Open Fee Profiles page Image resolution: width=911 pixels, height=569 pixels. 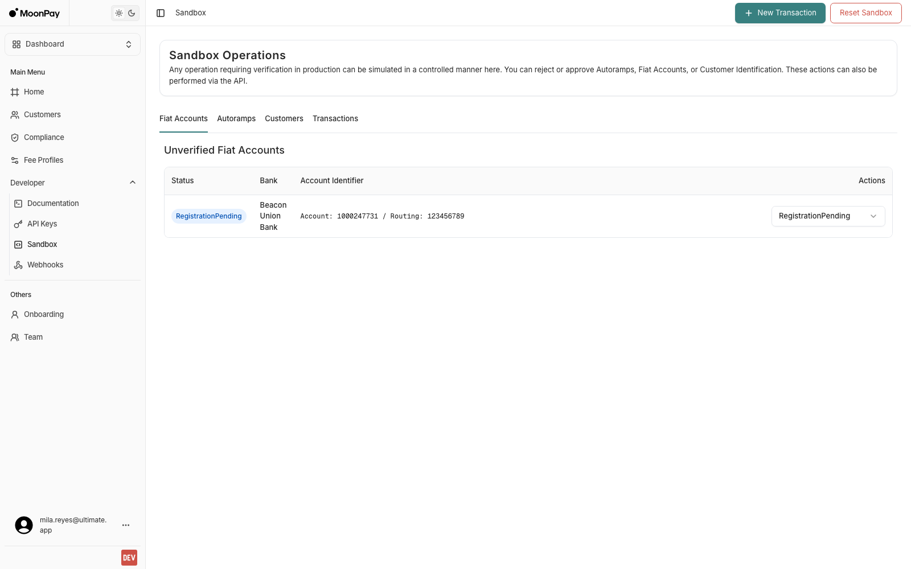72,160
